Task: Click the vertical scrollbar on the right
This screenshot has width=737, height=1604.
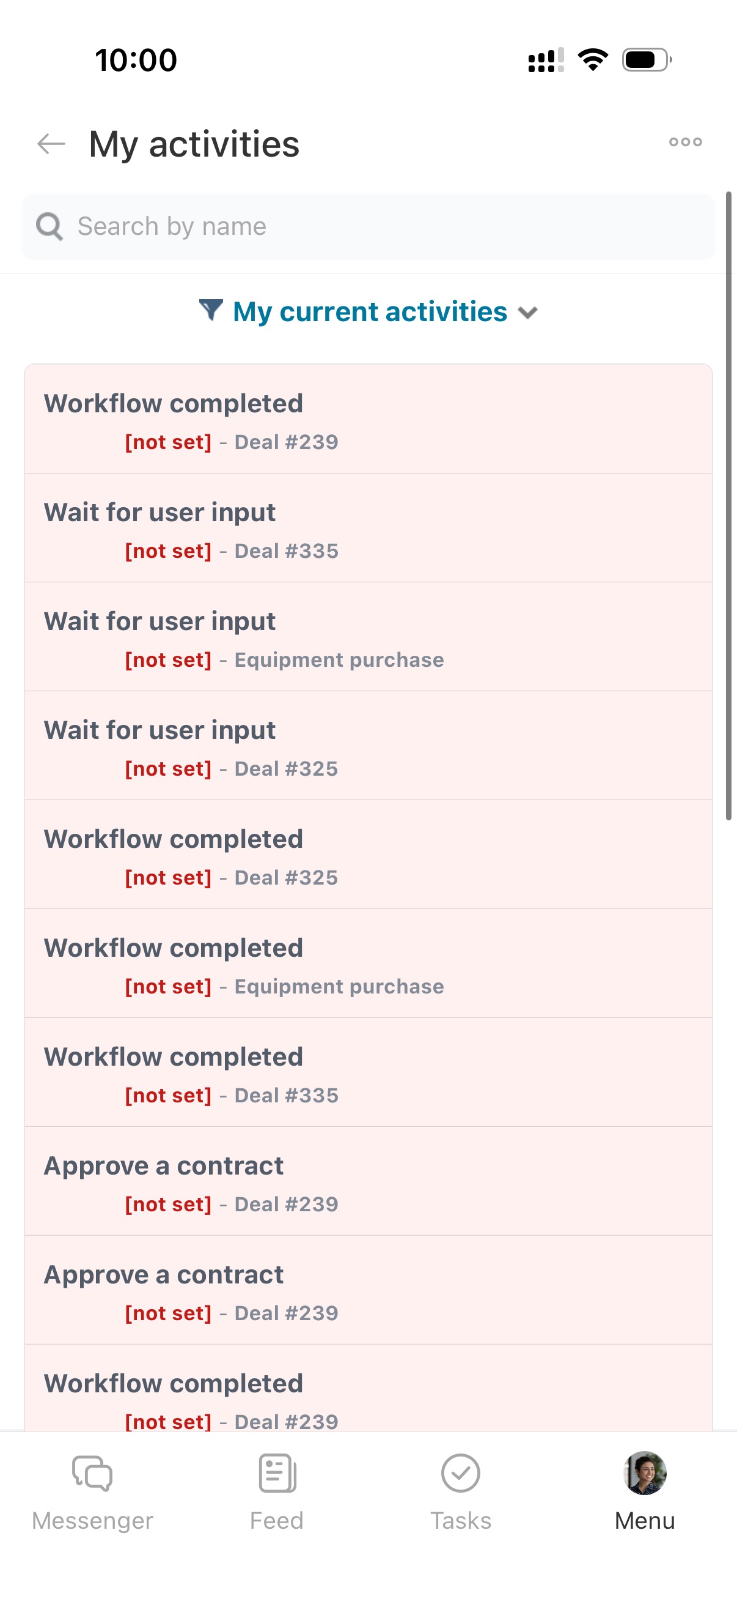Action: pyautogui.click(x=728, y=505)
